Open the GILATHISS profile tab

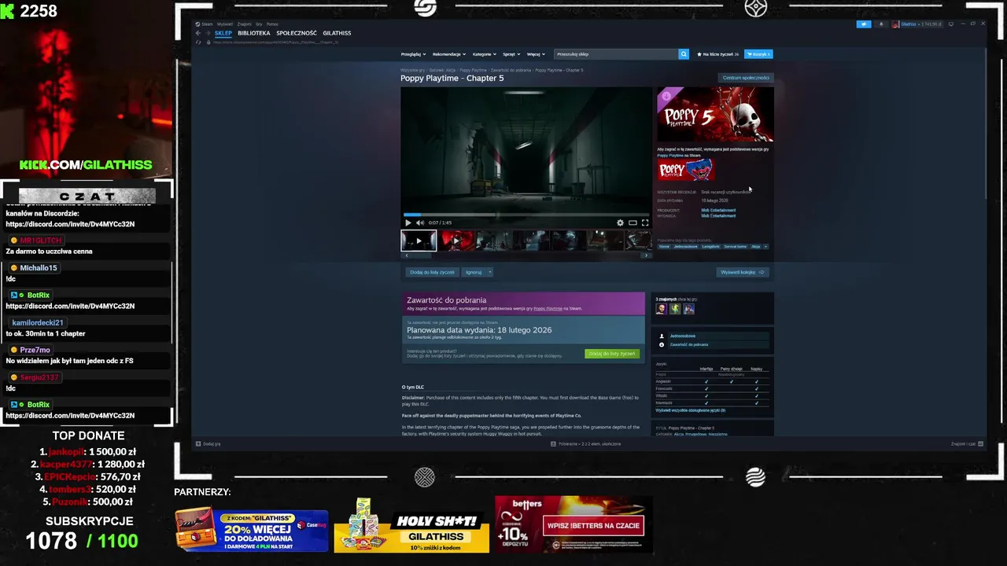point(337,33)
